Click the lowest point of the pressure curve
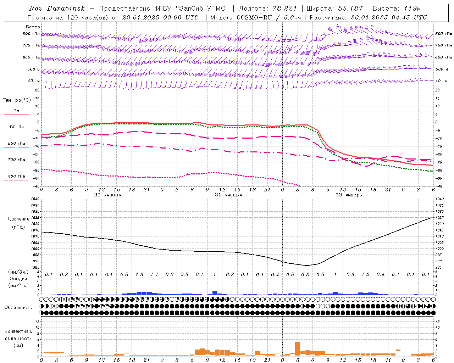The height and width of the screenshot is (363, 454). (x=307, y=265)
